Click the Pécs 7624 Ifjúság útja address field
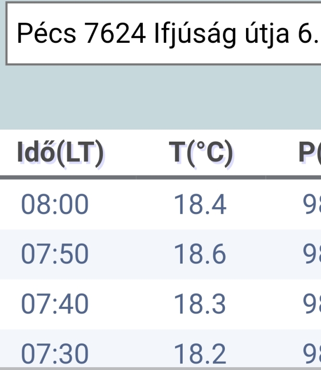This screenshot has height=370, width=321. tap(163, 34)
